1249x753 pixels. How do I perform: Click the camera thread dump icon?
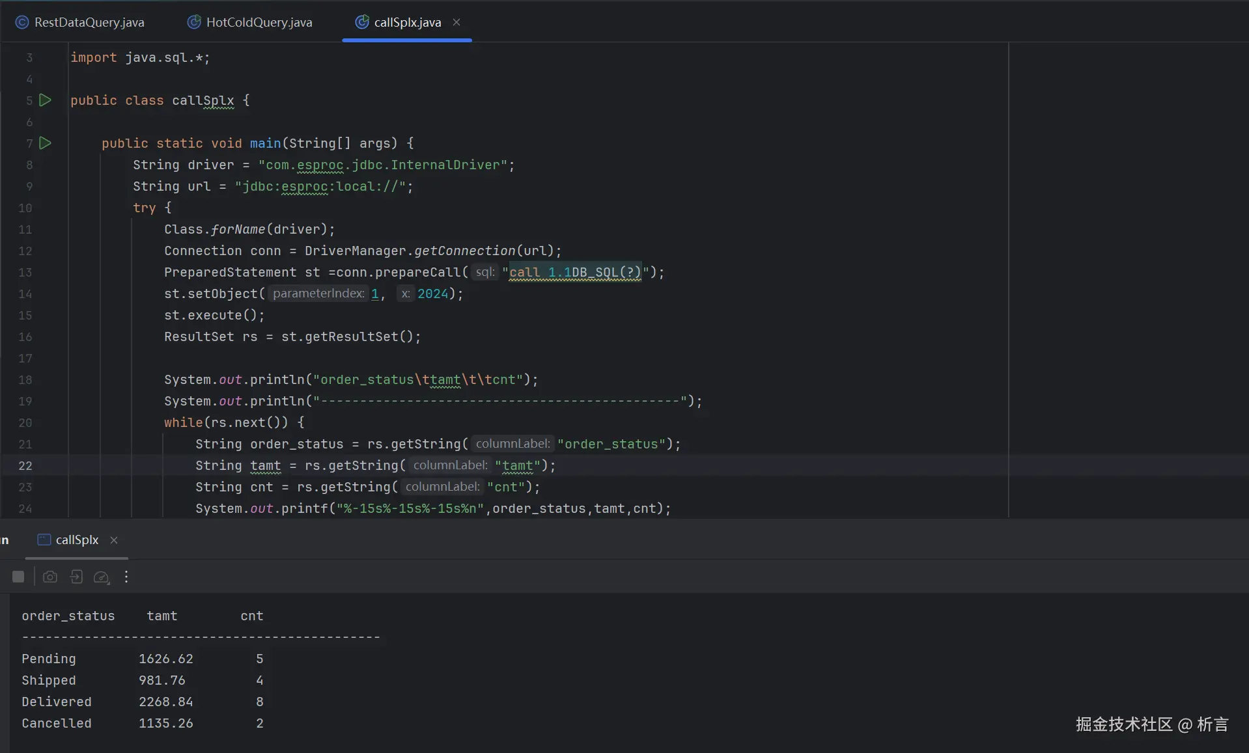(x=50, y=577)
